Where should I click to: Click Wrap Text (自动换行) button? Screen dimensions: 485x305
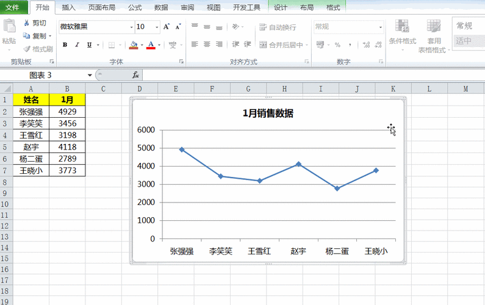278,27
